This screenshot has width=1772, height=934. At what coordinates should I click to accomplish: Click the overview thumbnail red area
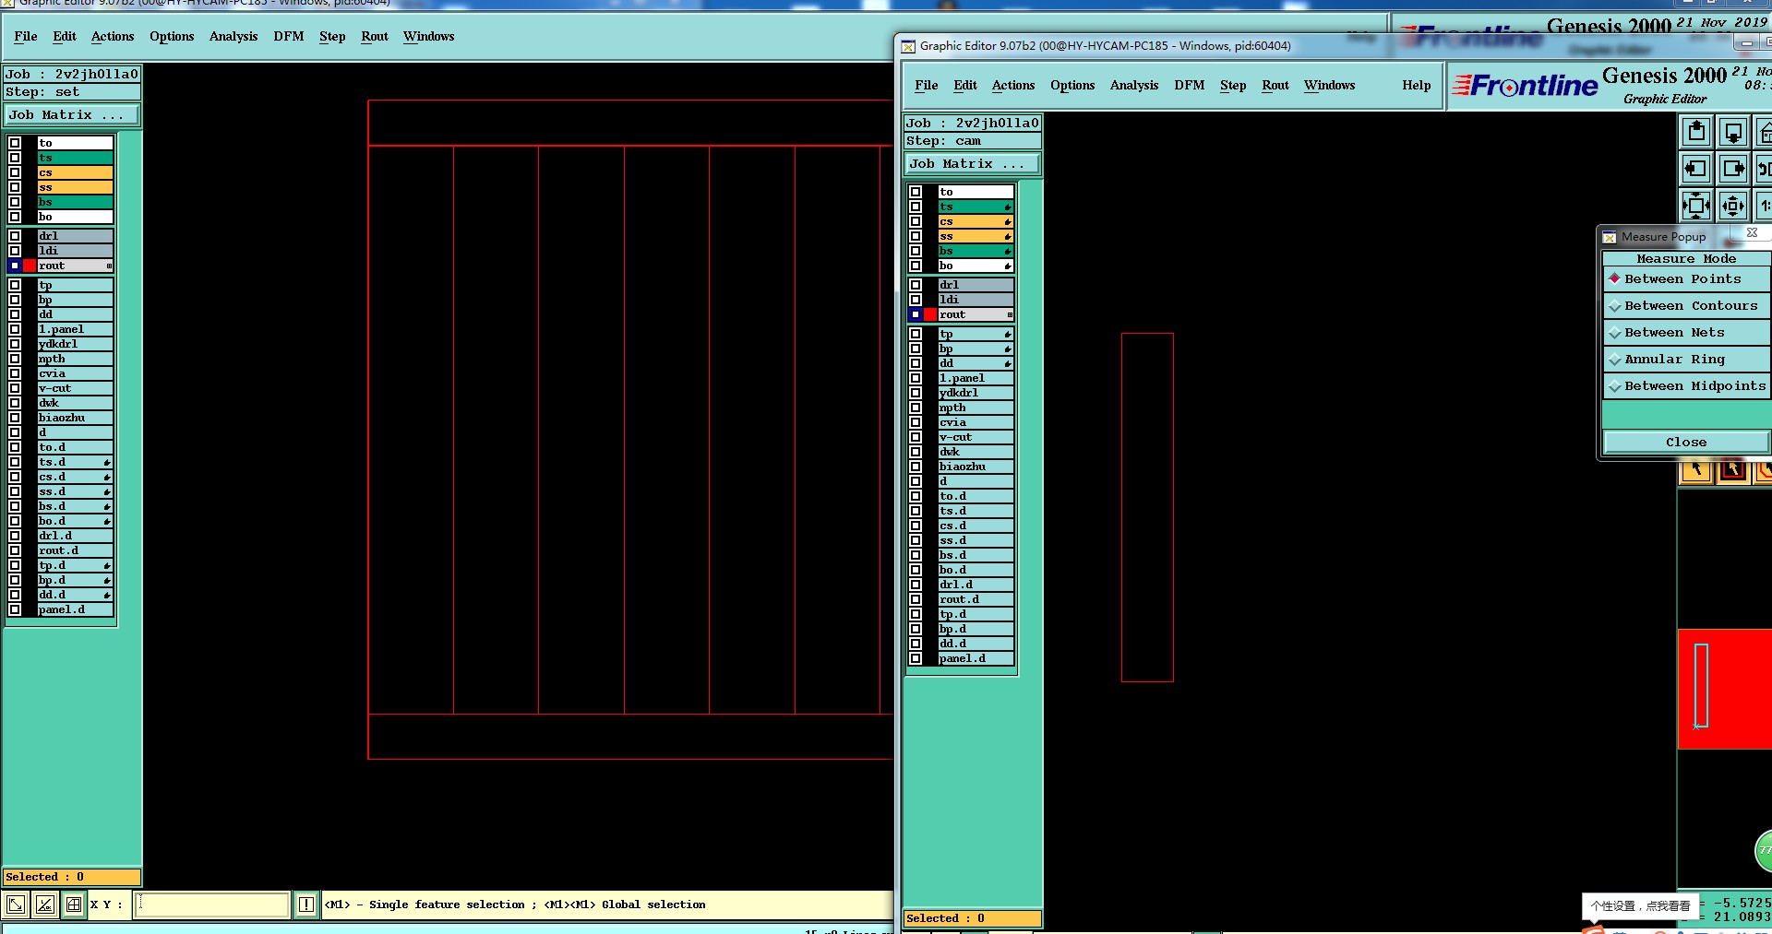click(x=1724, y=689)
